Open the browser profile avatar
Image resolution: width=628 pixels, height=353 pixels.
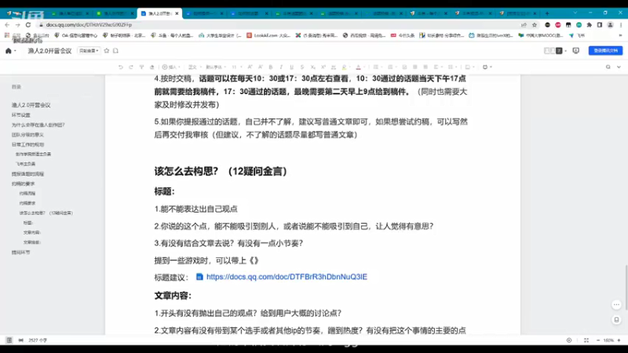[610, 25]
